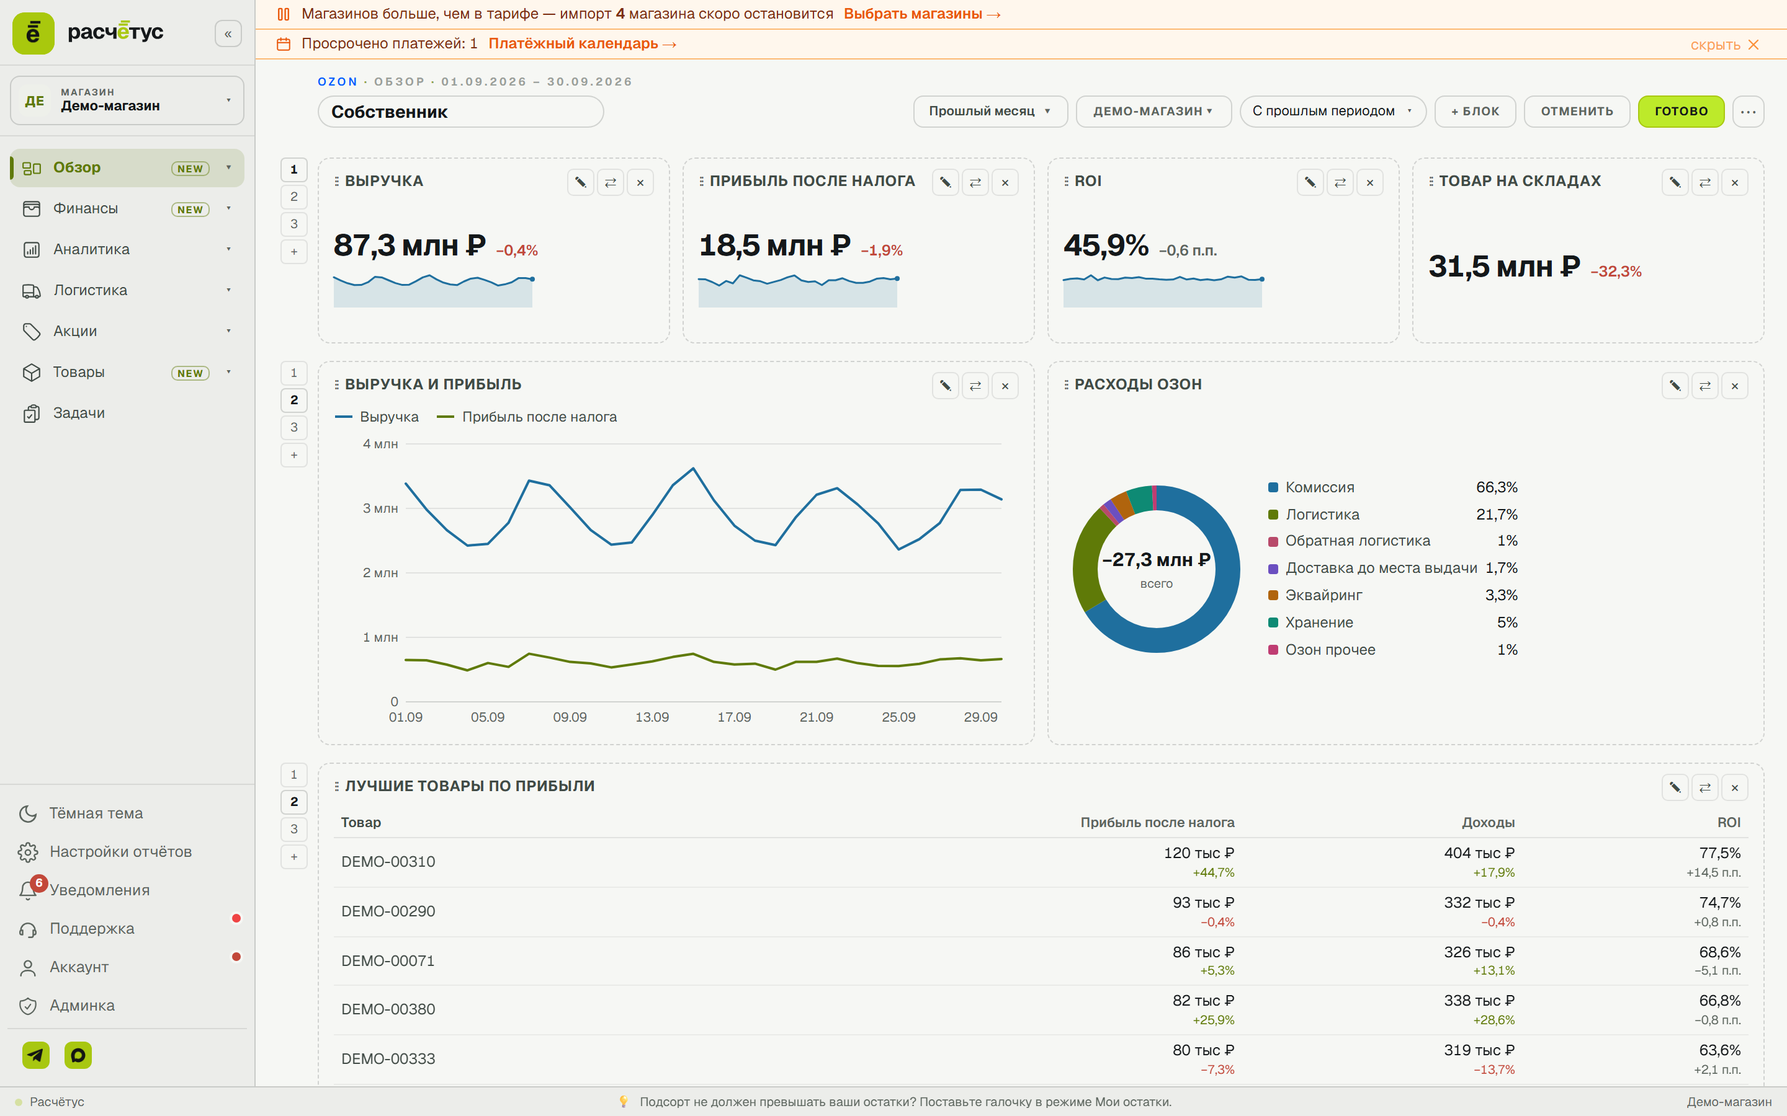The height and width of the screenshot is (1116, 1787).
Task: Open the Акции sidebar item
Action: click(127, 332)
